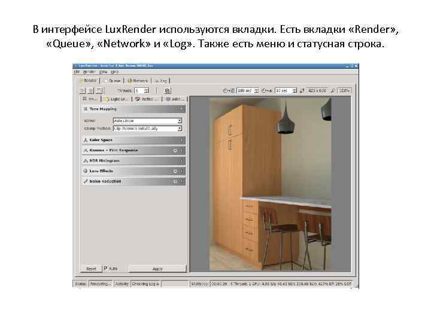Collapse the Tone Mapping panel header
This screenshot has width=431, height=323.
coord(133,109)
